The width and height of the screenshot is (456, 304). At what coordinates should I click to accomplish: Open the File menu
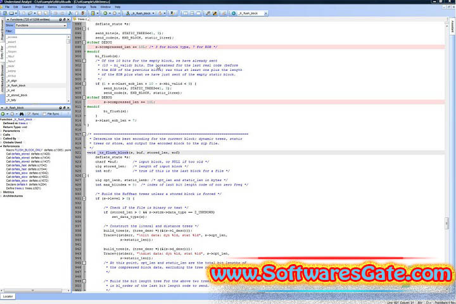pyautogui.click(x=7, y=7)
